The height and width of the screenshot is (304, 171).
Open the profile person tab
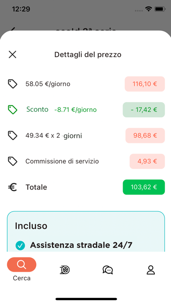tap(150, 269)
